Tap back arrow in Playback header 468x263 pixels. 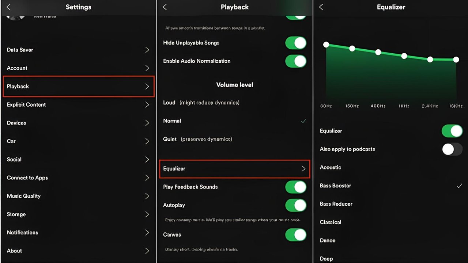click(x=165, y=7)
